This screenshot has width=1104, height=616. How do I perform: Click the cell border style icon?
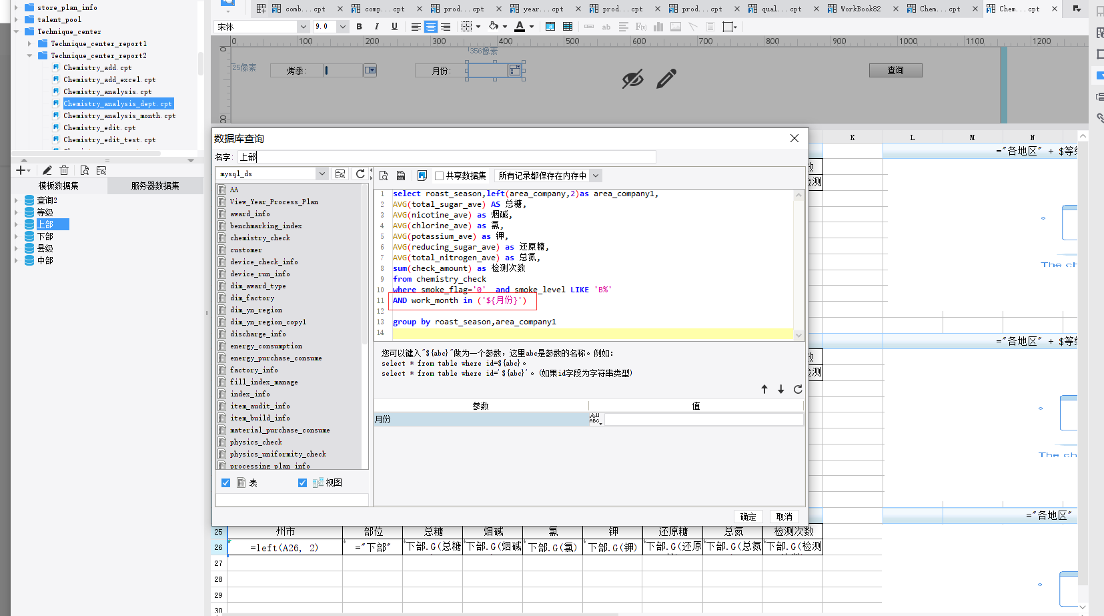coord(466,27)
